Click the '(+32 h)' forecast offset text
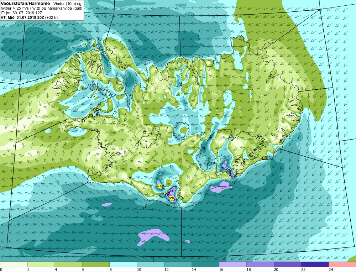This screenshot has height=272, width=356. pos(52,17)
